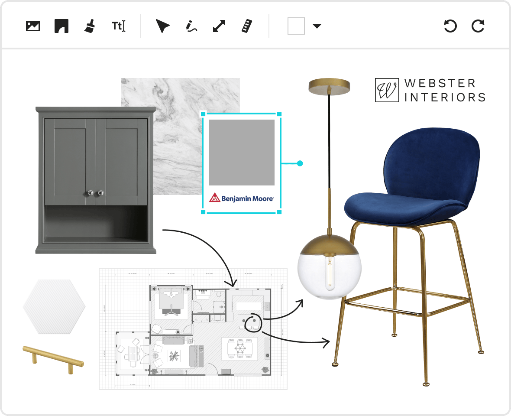Image resolution: width=511 pixels, height=416 pixels.
Task: Click the Webster Interiors logo
Action: tap(430, 90)
